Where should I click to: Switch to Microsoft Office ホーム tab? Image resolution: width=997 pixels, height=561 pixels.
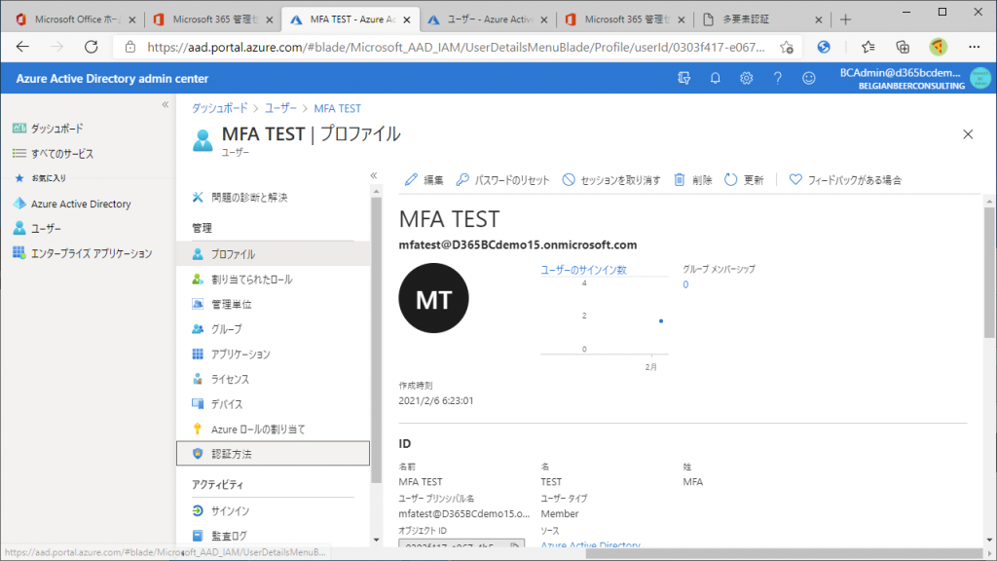click(75, 19)
